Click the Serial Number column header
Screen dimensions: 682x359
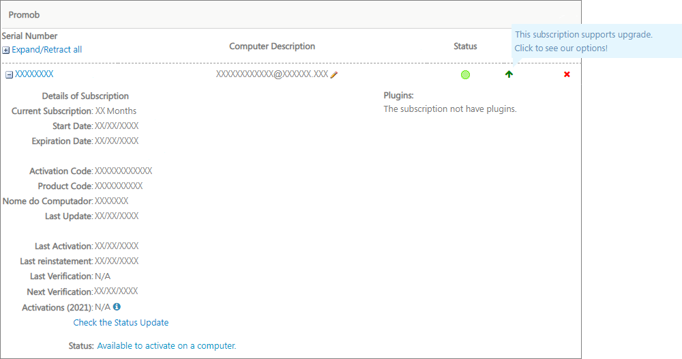(x=29, y=36)
